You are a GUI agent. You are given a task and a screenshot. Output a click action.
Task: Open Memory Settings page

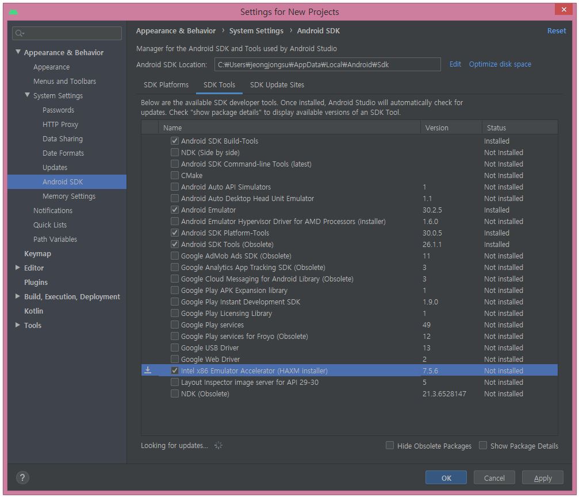point(68,196)
